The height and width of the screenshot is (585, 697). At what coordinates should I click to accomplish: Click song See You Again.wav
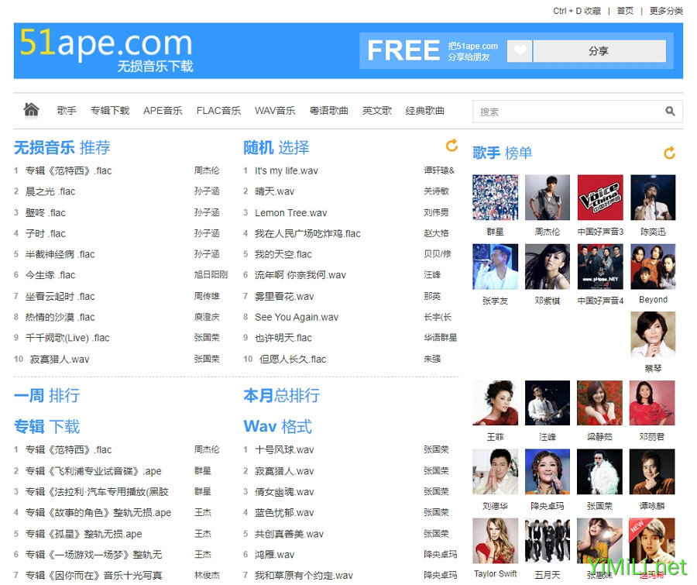[x=297, y=317]
